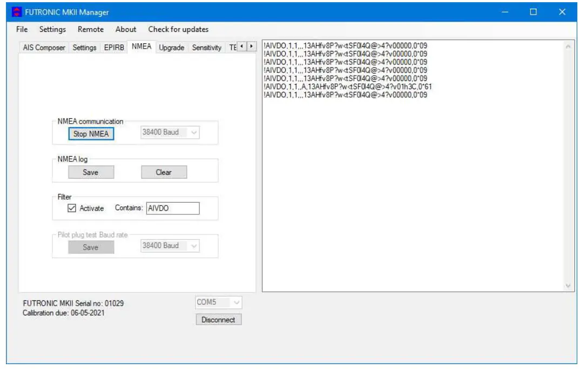Image resolution: width=579 pixels, height=369 pixels.
Task: Click the Calibration due date text
Action: [64, 313]
